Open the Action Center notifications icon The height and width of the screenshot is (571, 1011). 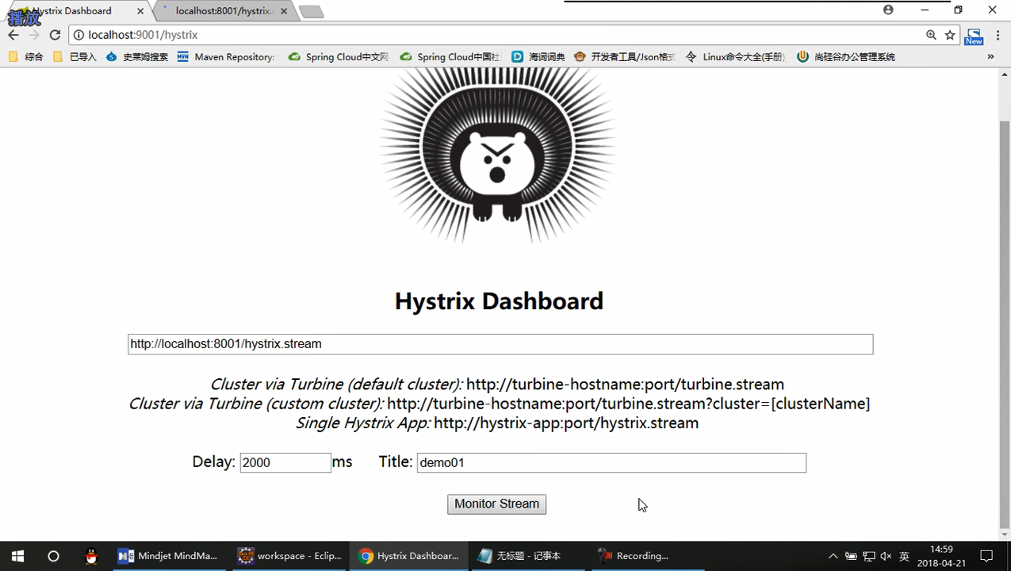(986, 556)
